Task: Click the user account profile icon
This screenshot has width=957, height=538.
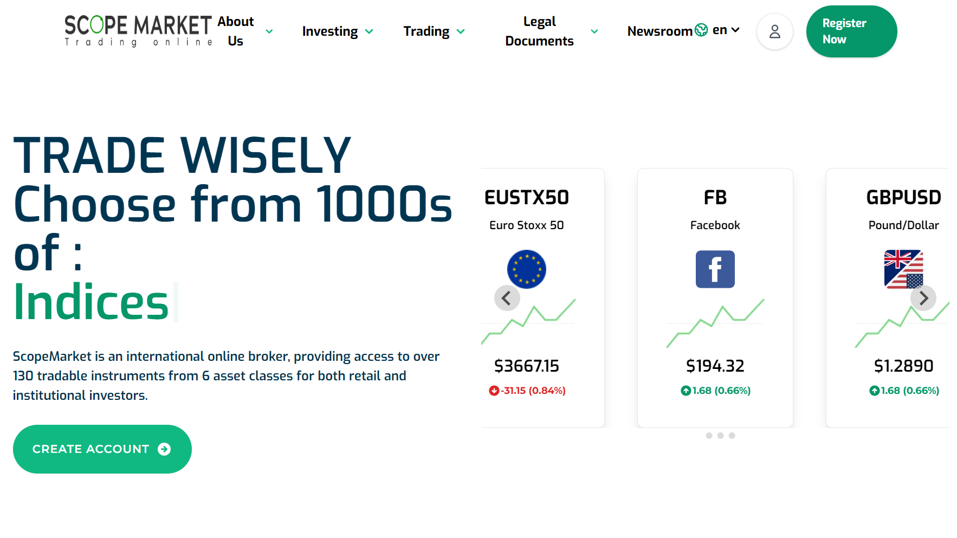Action: pos(774,31)
